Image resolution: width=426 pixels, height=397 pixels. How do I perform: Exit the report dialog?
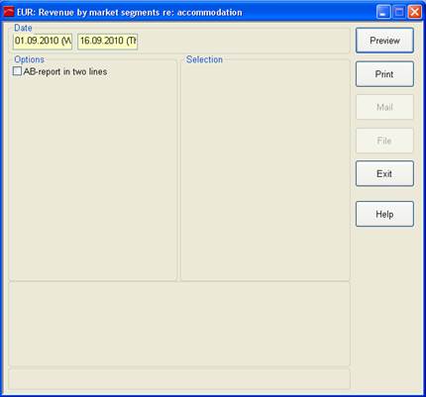(384, 173)
